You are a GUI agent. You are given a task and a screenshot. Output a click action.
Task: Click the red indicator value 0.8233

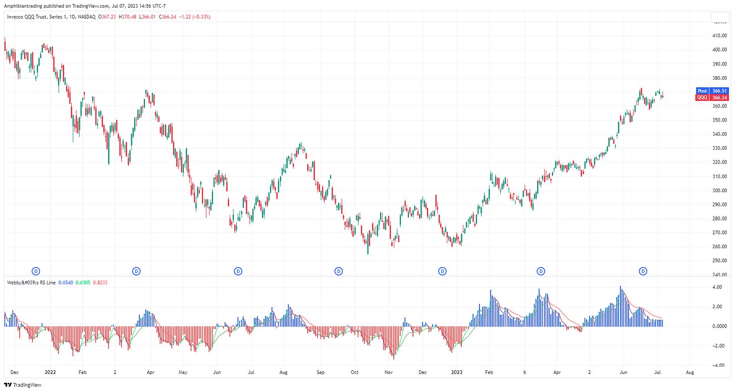100,283
